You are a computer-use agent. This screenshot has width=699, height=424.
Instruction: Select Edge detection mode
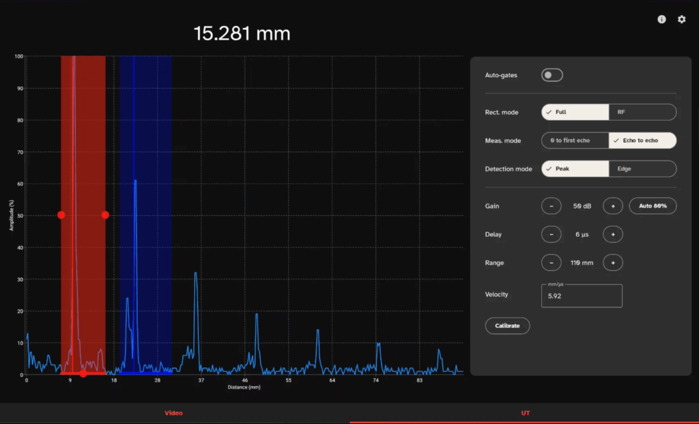[642, 169]
